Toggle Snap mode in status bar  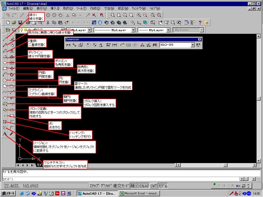pos(94,186)
